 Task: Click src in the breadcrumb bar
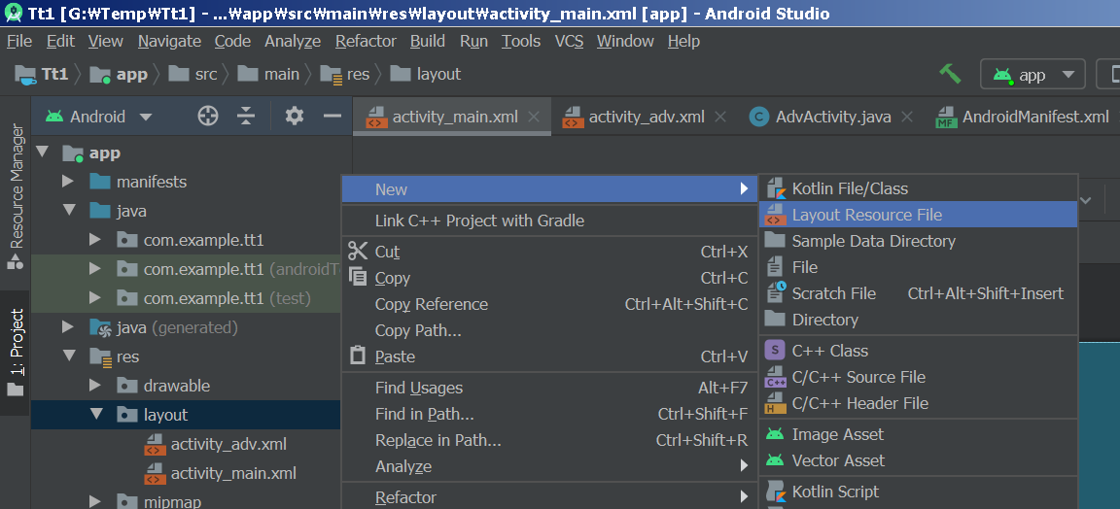pyautogui.click(x=193, y=74)
